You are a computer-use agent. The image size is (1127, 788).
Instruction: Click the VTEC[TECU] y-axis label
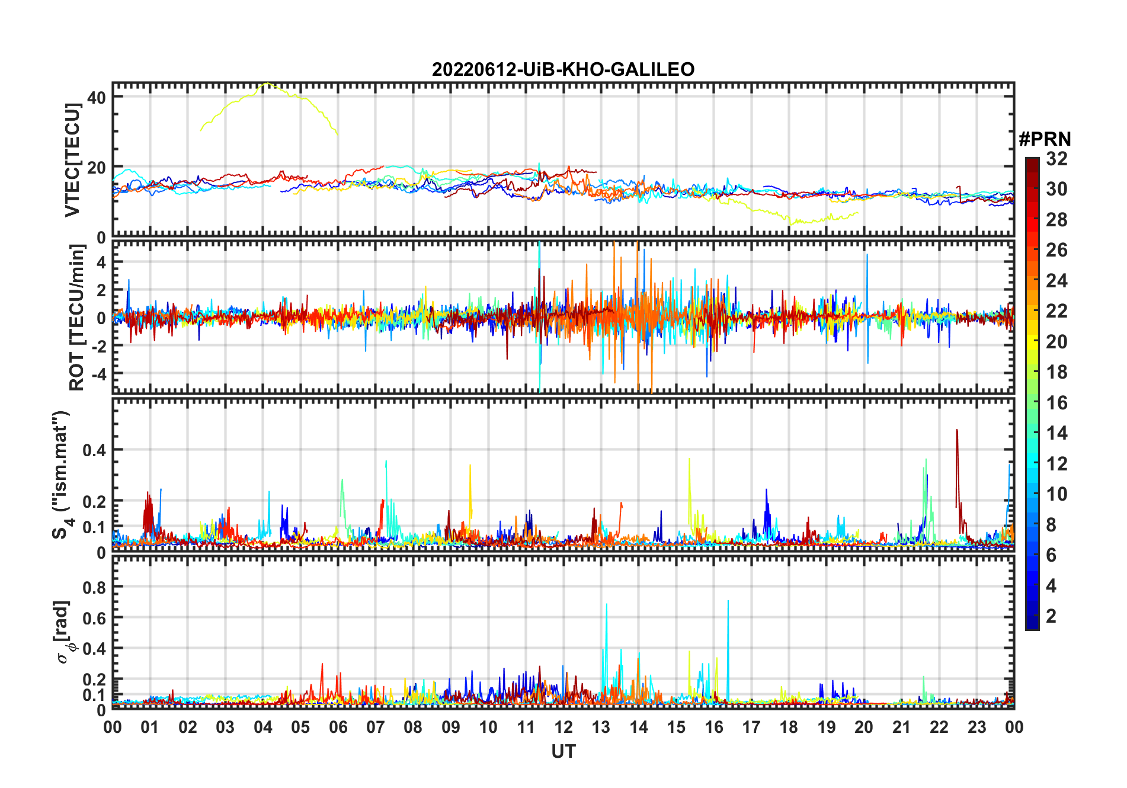pyautogui.click(x=72, y=160)
